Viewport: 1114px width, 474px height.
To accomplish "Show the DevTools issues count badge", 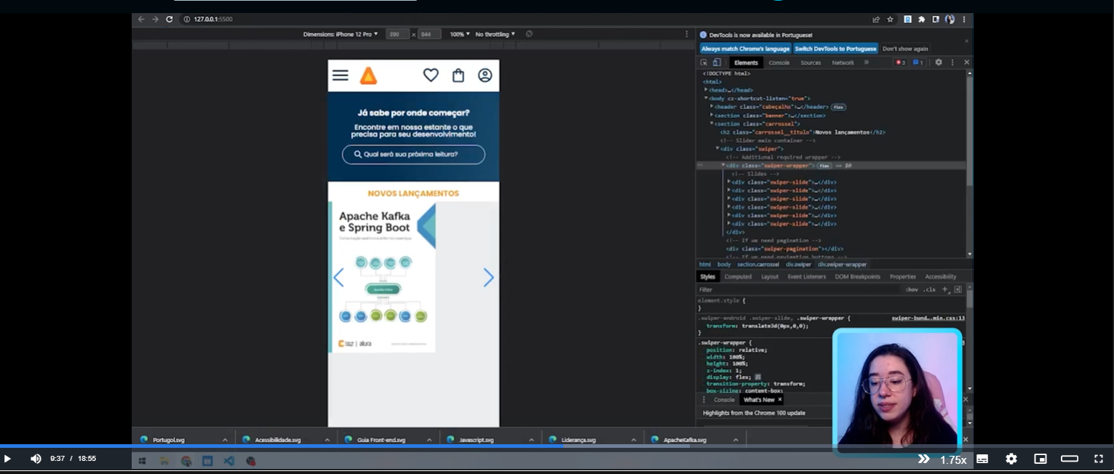I will (918, 63).
